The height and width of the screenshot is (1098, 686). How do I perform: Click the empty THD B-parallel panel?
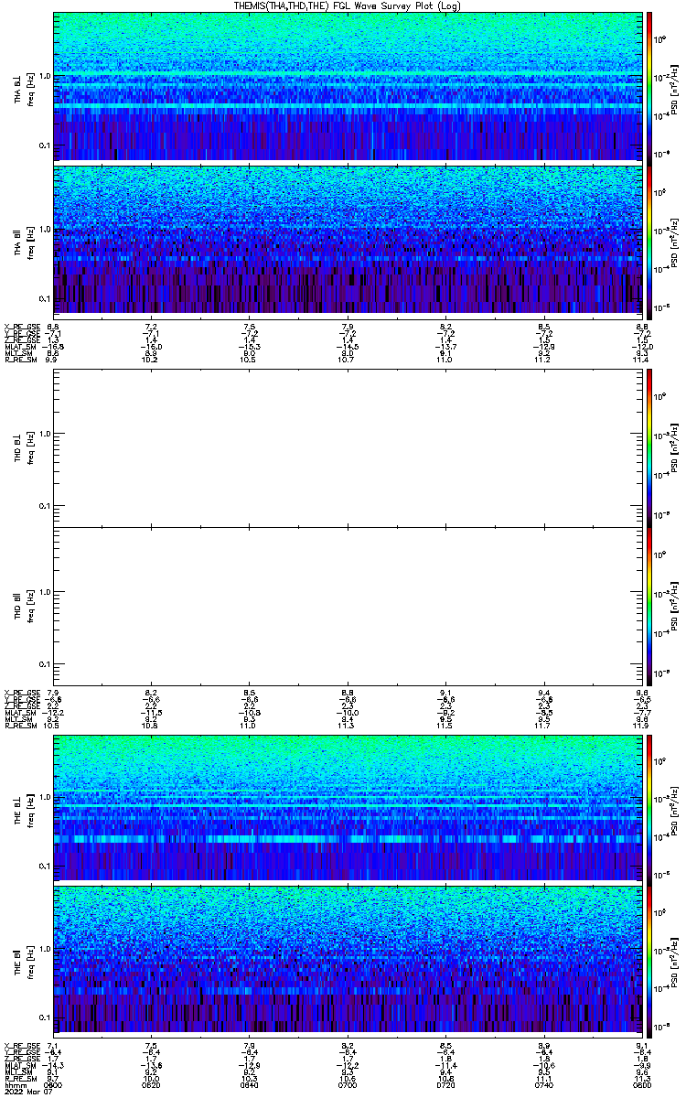click(x=348, y=606)
